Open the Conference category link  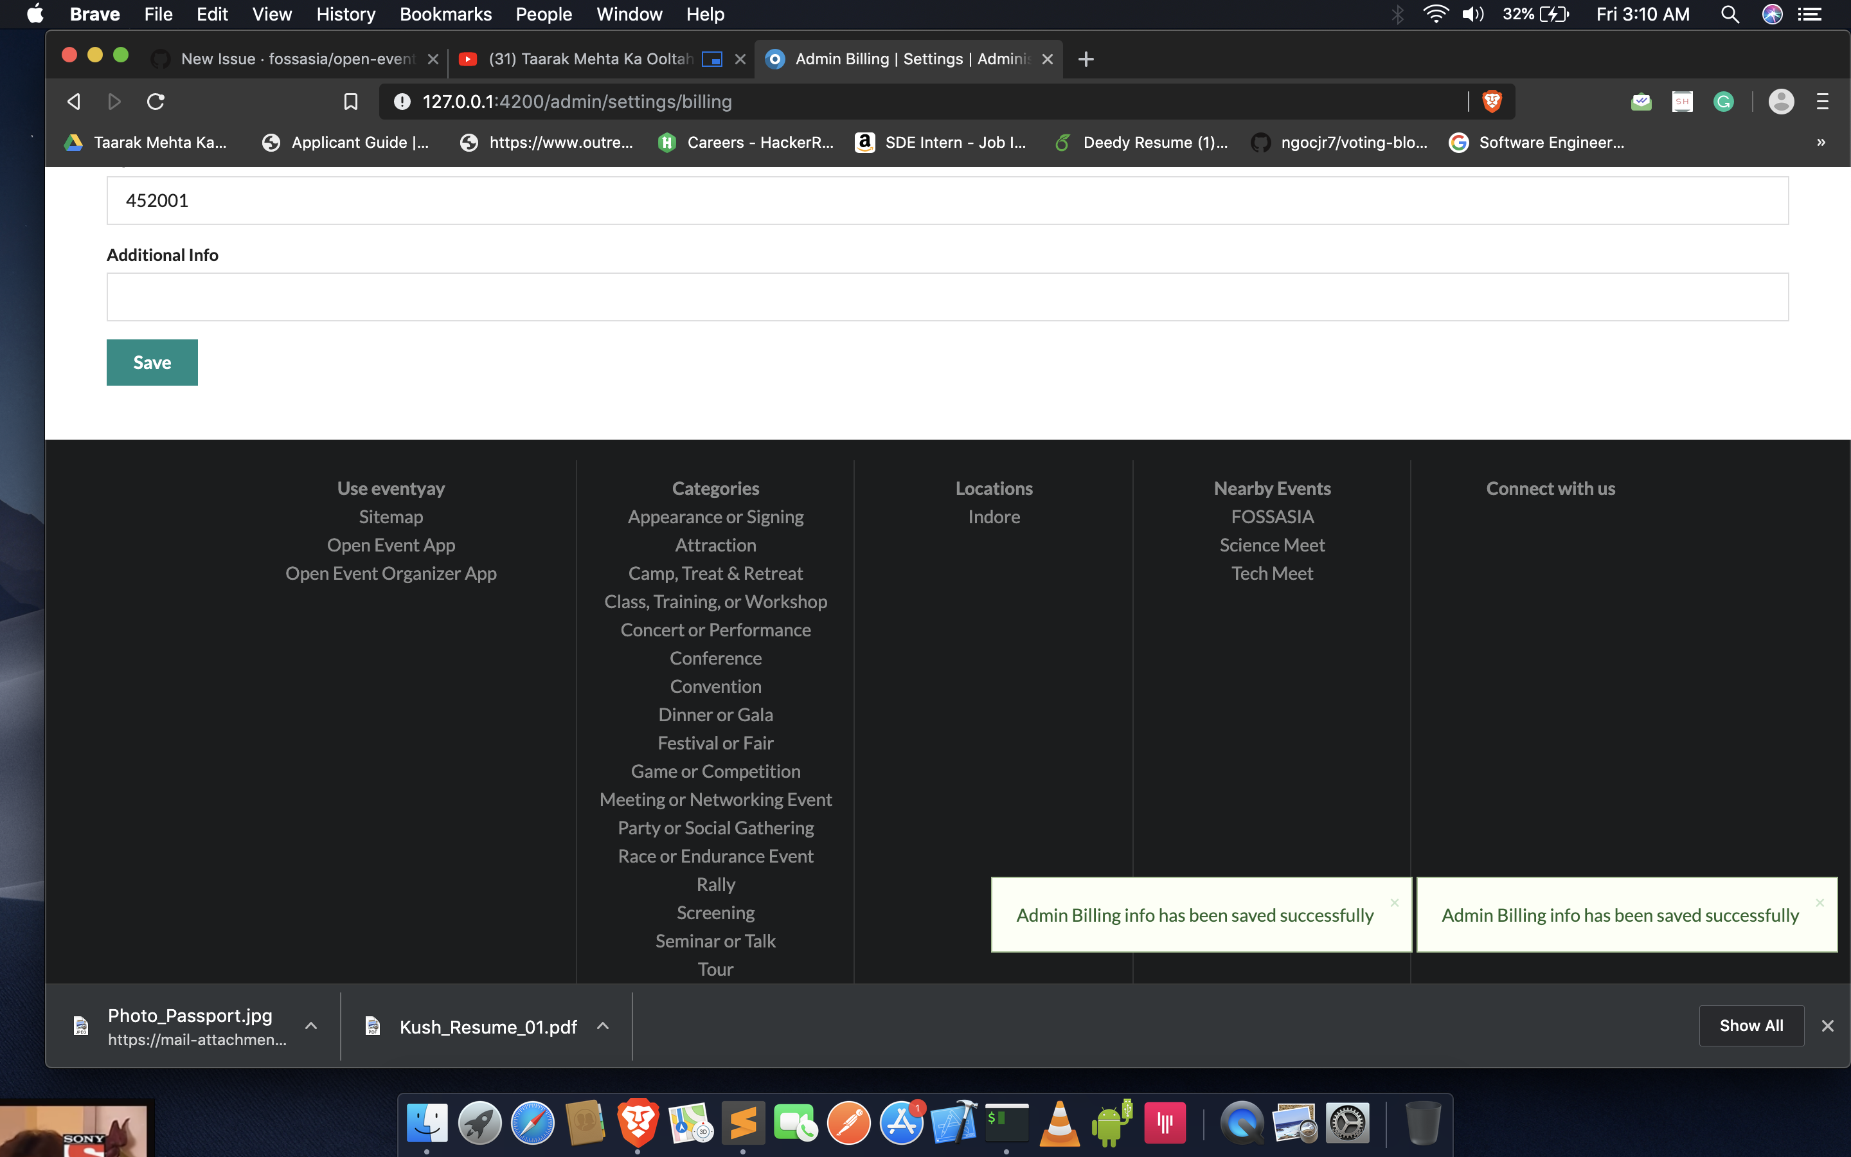[715, 658]
